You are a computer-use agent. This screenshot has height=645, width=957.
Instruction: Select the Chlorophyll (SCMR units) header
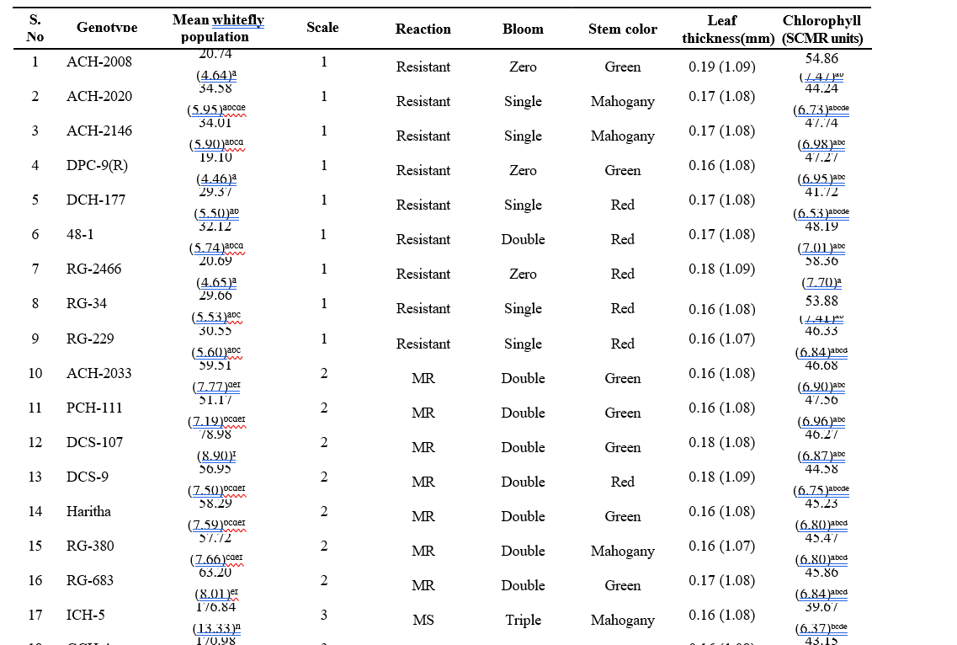click(x=822, y=29)
